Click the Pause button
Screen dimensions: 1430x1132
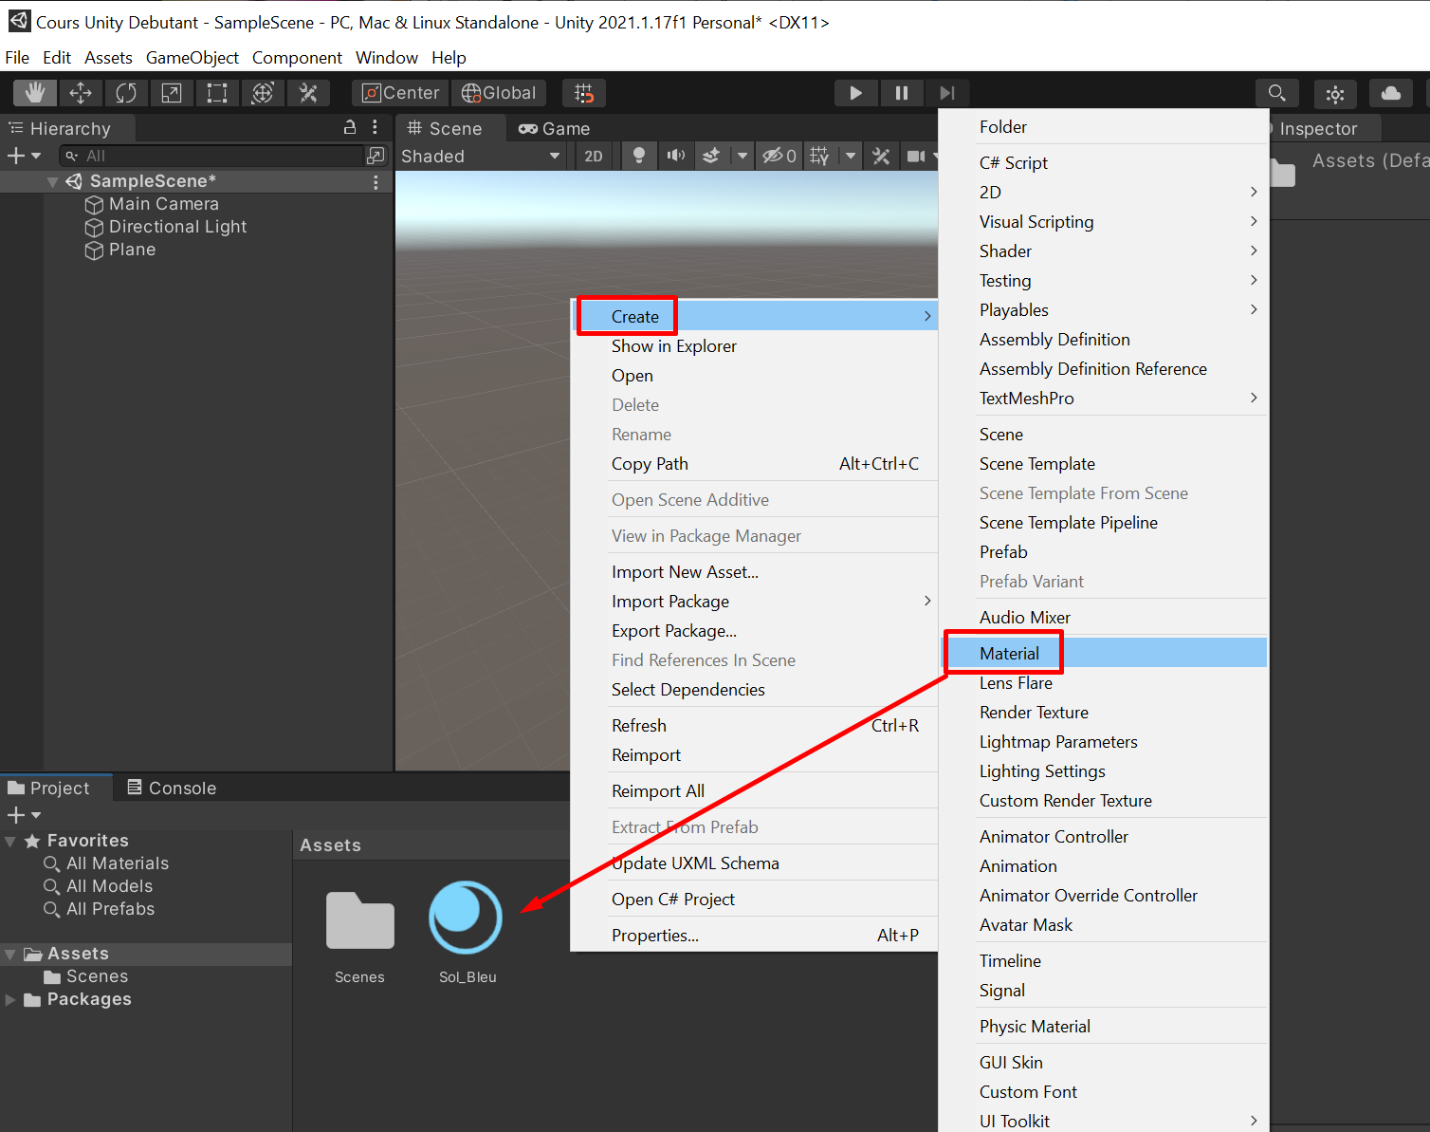[902, 93]
